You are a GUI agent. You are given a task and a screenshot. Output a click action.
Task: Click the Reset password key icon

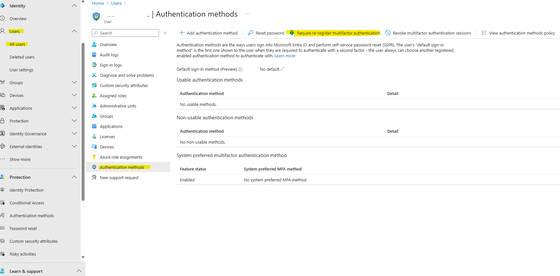(251, 33)
